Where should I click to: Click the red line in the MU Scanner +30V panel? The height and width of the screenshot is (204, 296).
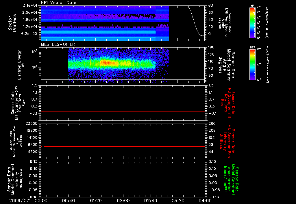[123, 112]
